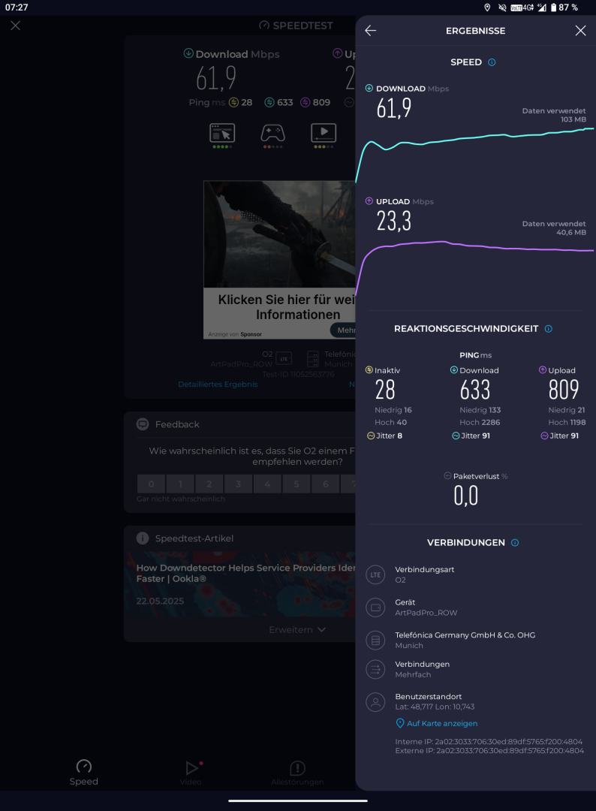Click ArtPadPro_ROW device name in results panel
Screen dimensions: 596x811
[x=426, y=613]
